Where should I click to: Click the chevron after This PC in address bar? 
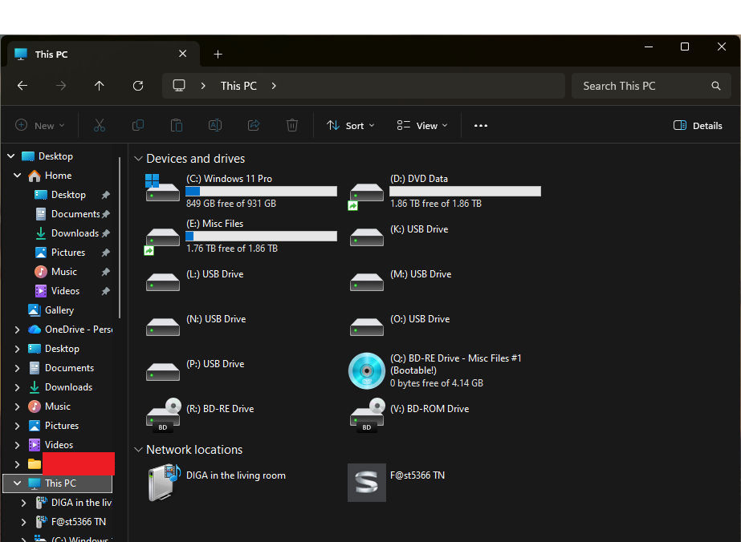click(274, 86)
